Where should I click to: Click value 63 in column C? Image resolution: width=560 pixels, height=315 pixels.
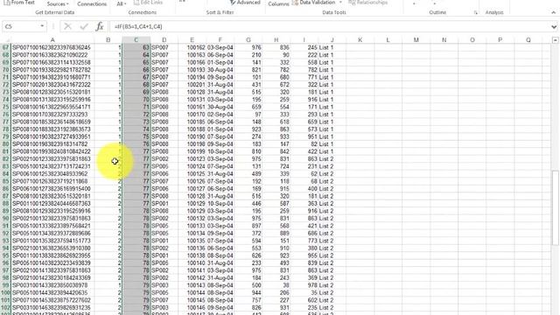pos(136,47)
